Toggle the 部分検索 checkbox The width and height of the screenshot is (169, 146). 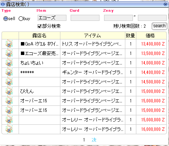pos(39,26)
